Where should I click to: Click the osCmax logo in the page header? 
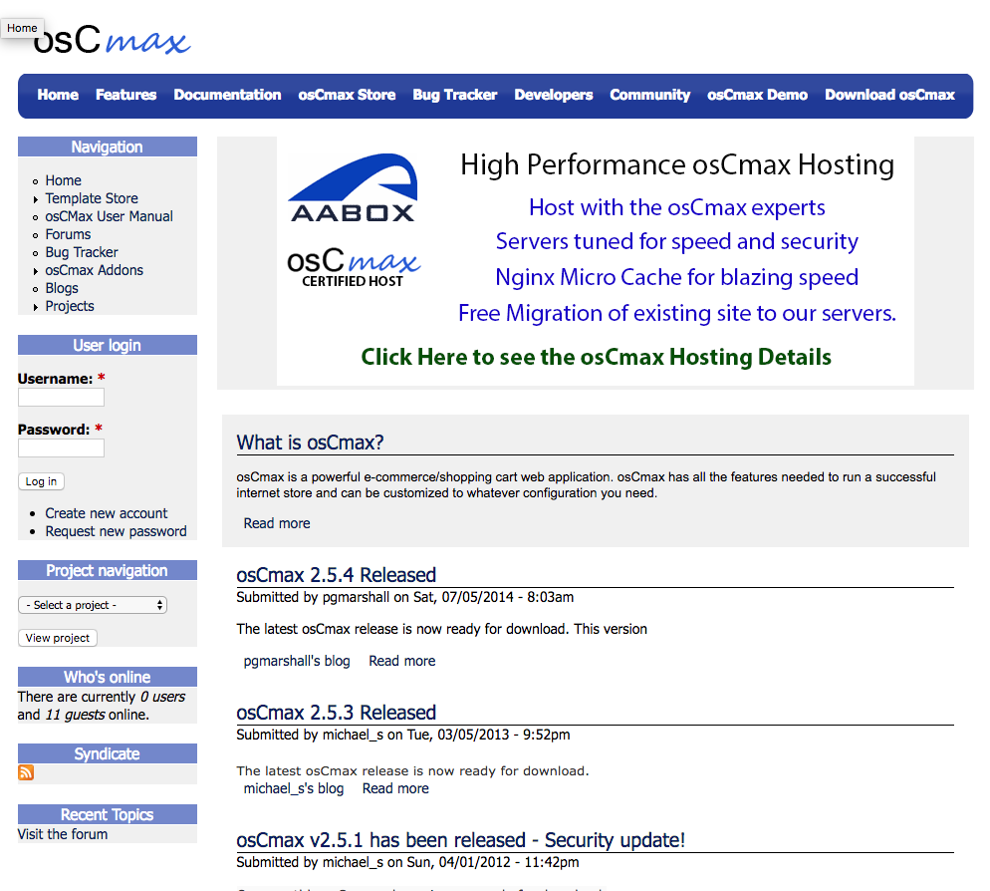click(x=112, y=39)
